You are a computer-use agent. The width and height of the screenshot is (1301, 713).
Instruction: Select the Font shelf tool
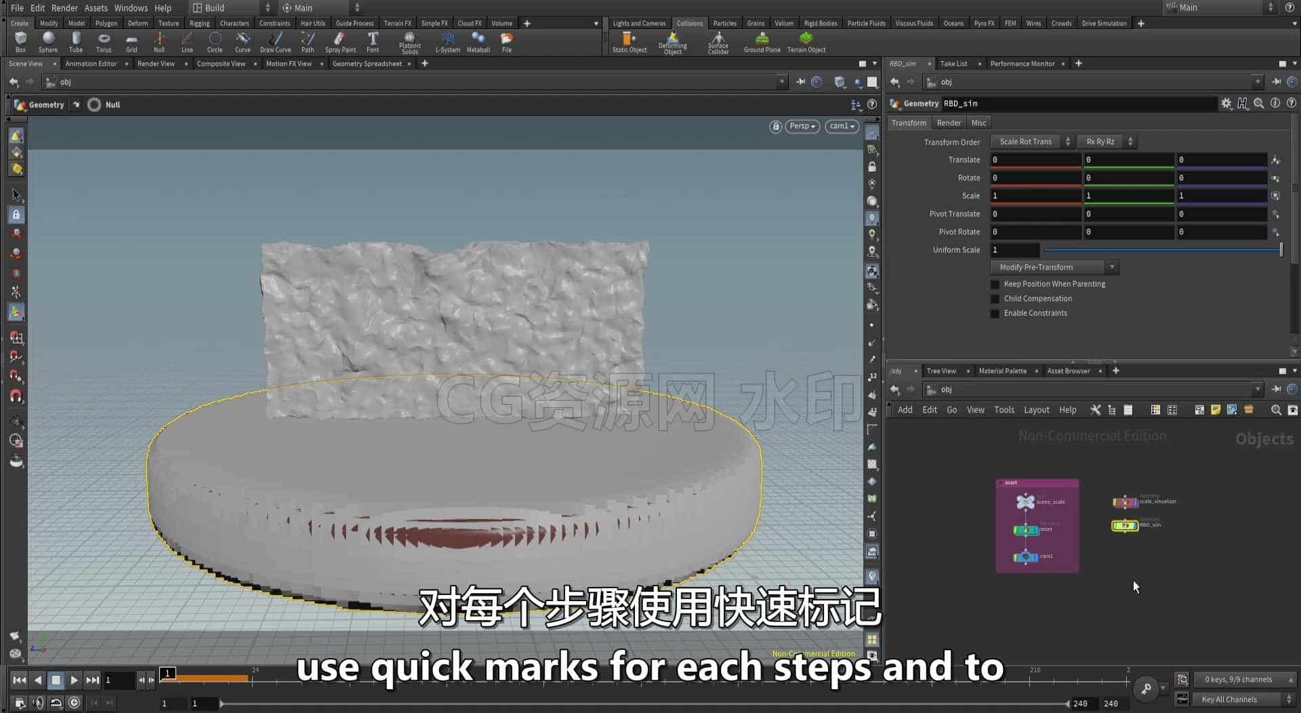(x=373, y=42)
